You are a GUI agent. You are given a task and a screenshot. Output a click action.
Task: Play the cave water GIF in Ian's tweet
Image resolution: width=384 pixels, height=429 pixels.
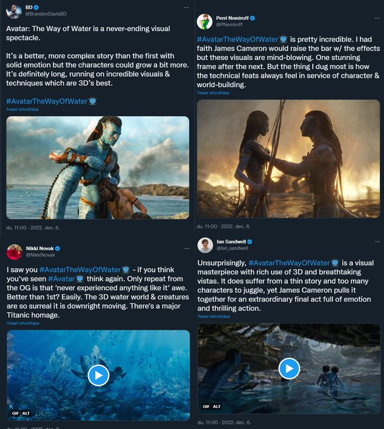click(289, 368)
